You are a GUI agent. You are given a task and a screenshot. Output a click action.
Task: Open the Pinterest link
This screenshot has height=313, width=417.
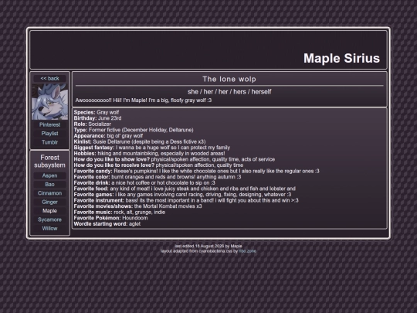click(x=49, y=125)
